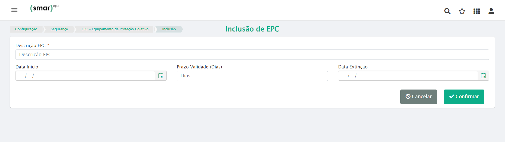The height and width of the screenshot is (142, 505).
Task: Open EPC – Equipamento de Proteção Coletivo breadcrumb
Action: [115, 29]
